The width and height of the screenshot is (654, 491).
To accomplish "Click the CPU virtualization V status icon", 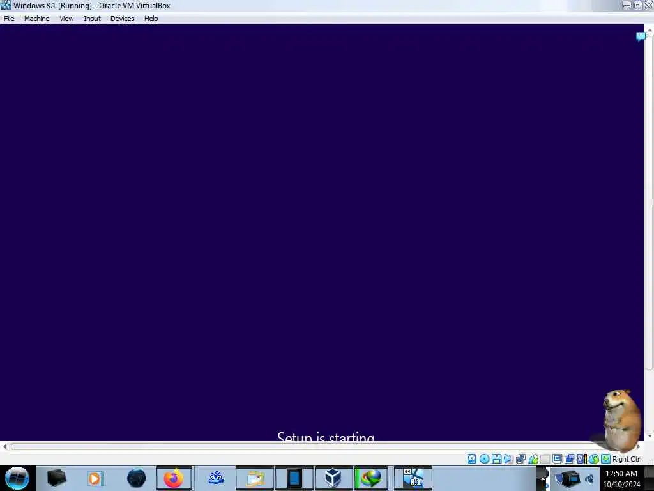I will point(581,459).
